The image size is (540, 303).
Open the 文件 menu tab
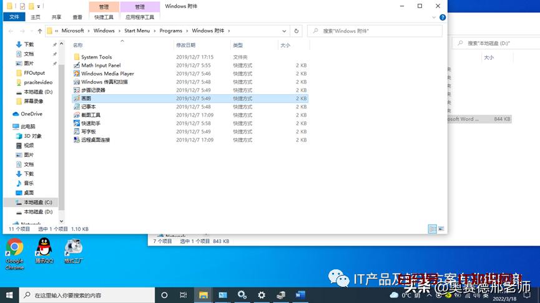(x=14, y=17)
